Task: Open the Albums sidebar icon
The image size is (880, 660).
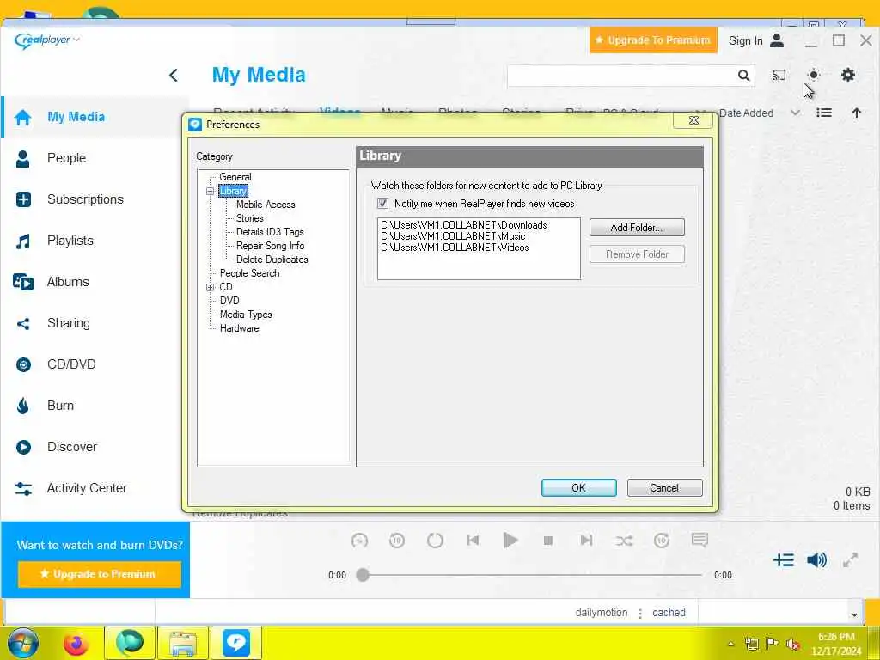Action: click(23, 282)
